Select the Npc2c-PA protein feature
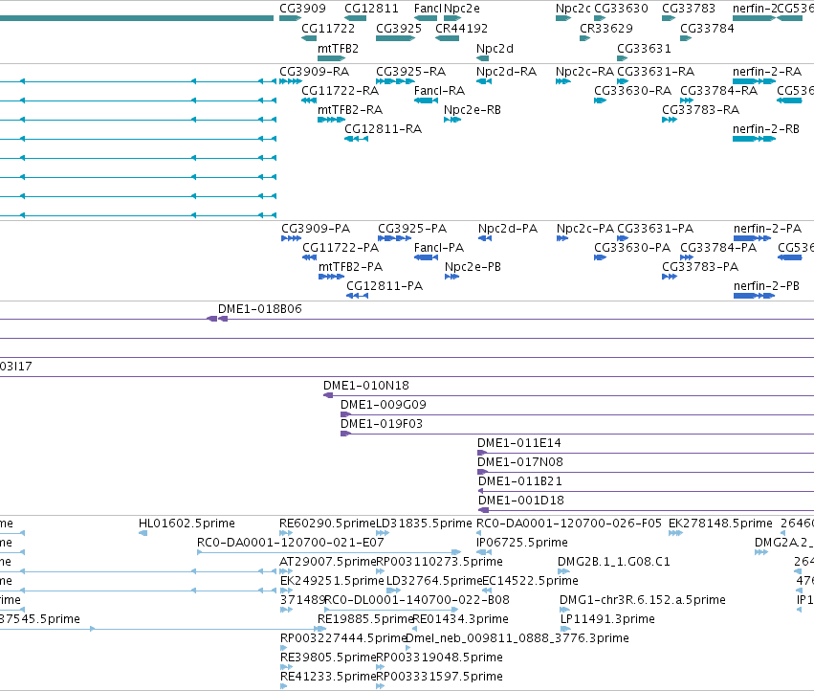Viewport: 814px width, 691px height. (x=562, y=238)
